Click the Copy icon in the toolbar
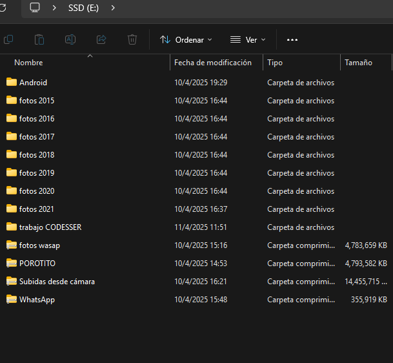Screen dimensions: 393x363 point(8,40)
